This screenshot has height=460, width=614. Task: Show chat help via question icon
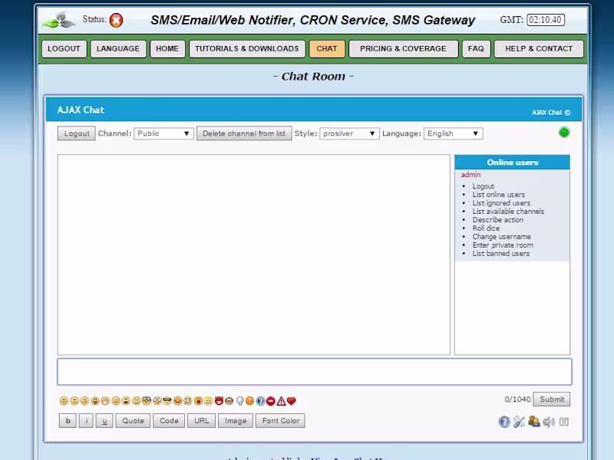504,422
